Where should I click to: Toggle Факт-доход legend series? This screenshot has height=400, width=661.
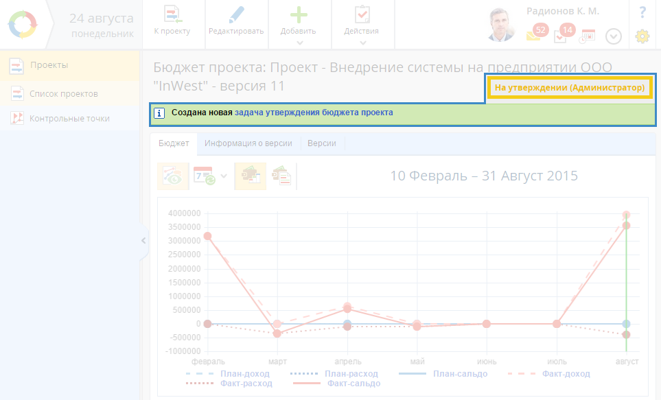[x=549, y=374]
